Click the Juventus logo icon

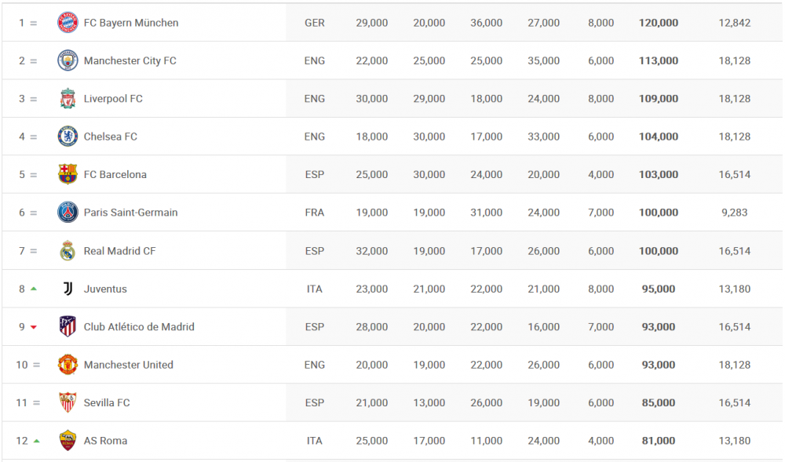pyautogui.click(x=68, y=289)
